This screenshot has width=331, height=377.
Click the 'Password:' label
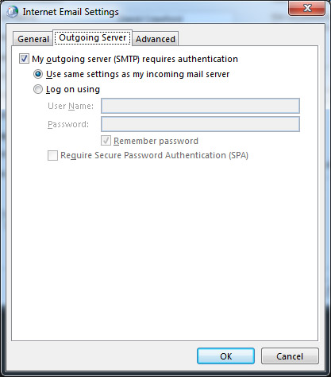point(68,124)
